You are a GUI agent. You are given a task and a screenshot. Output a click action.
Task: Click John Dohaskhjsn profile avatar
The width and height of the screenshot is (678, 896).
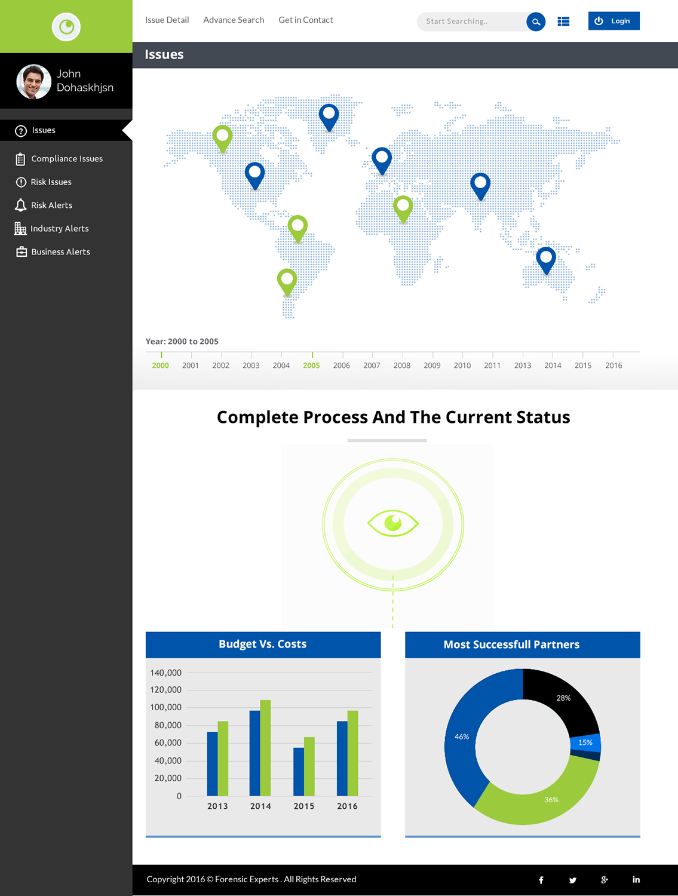tap(34, 82)
